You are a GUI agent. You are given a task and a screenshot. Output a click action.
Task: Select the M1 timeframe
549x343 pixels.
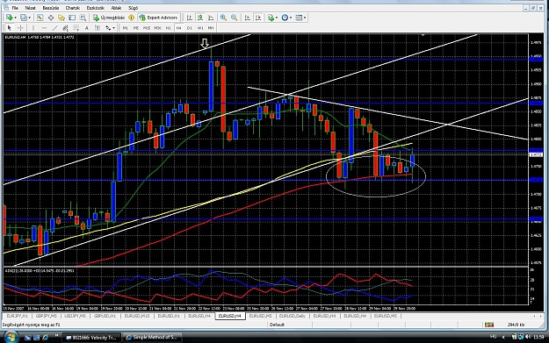(x=126, y=27)
